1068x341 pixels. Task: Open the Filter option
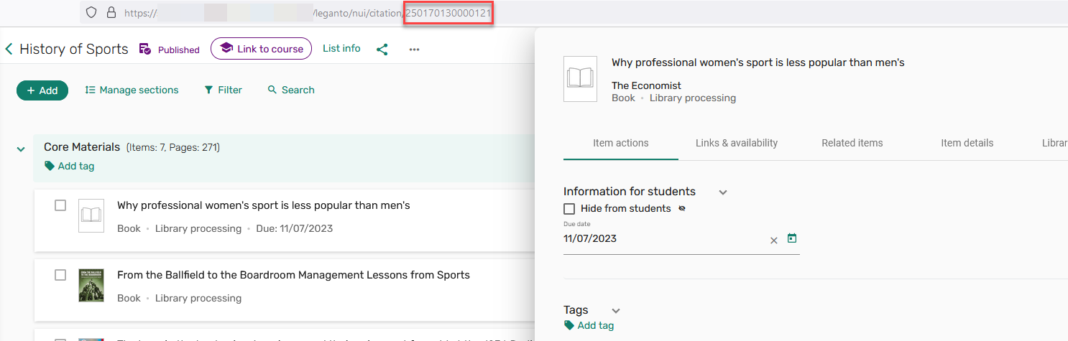tap(223, 90)
